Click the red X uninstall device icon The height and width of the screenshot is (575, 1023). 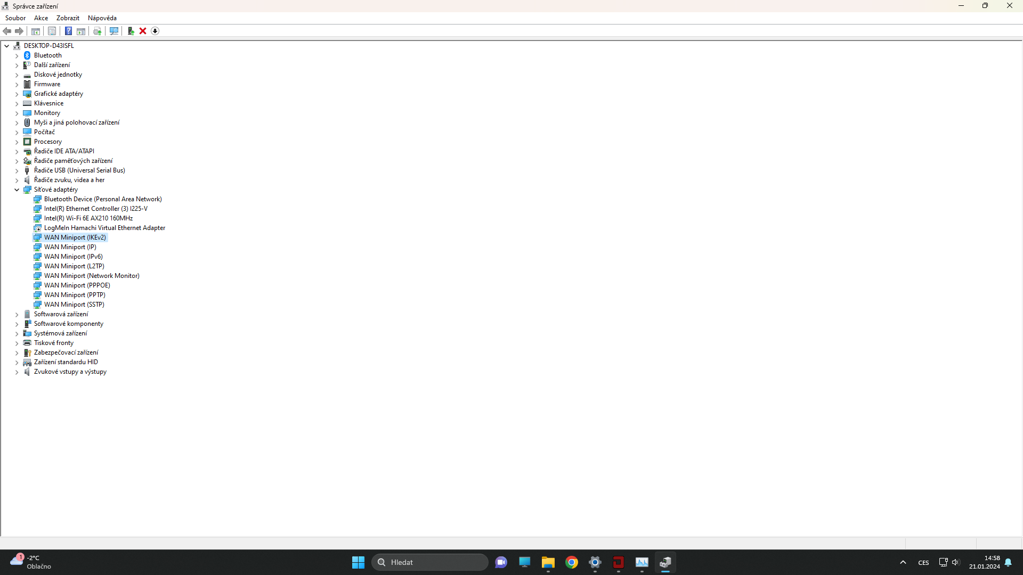(143, 31)
